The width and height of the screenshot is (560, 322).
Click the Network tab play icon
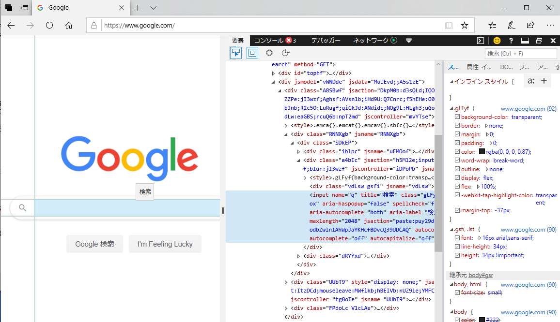(x=394, y=40)
